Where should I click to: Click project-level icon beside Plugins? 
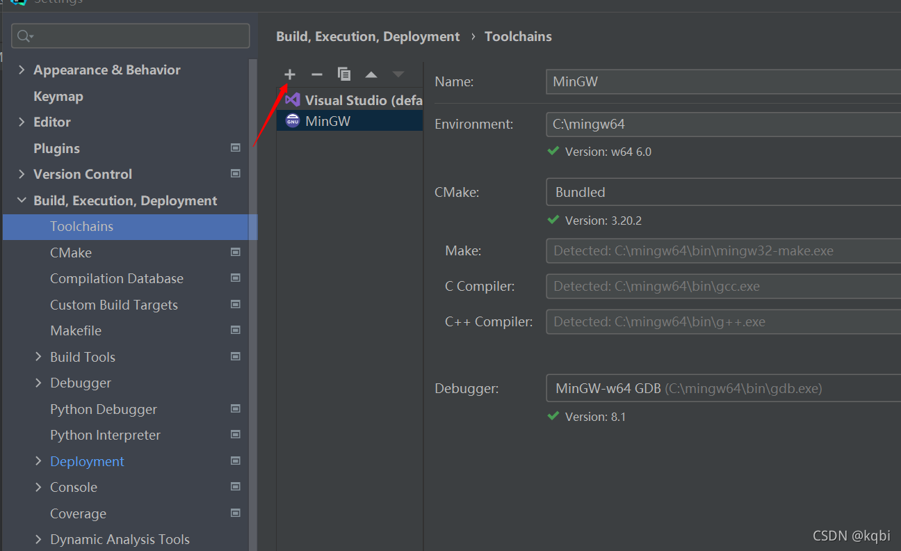tap(236, 147)
